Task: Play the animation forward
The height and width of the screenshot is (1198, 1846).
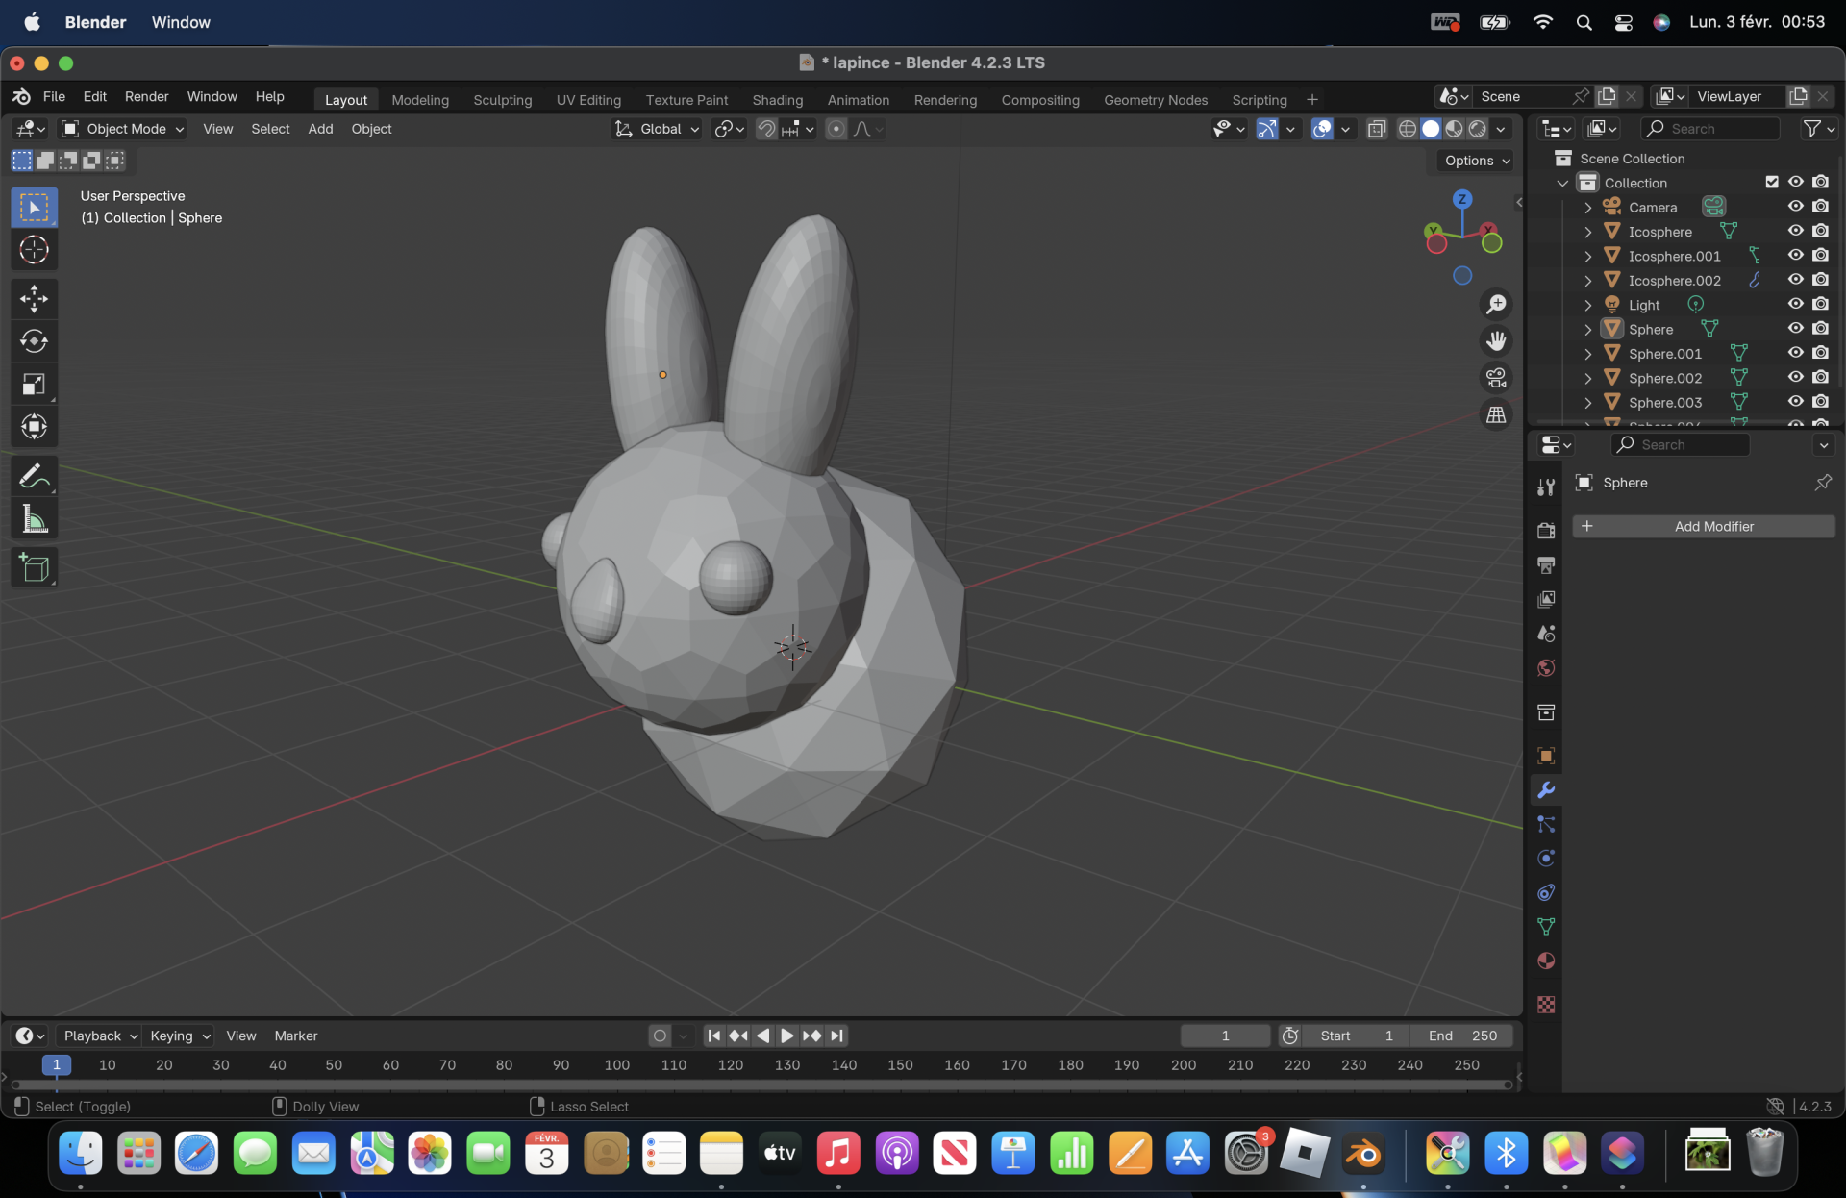Action: click(786, 1036)
